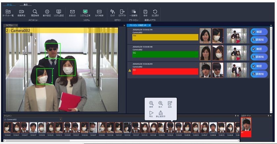
Task: Open ターゲット一覧 from the toolbar
Action: pos(8,13)
